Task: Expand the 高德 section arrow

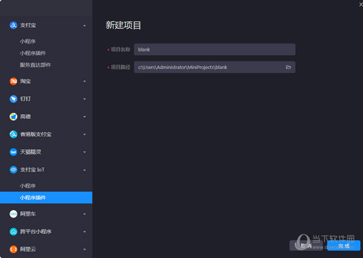Action: tap(85, 117)
